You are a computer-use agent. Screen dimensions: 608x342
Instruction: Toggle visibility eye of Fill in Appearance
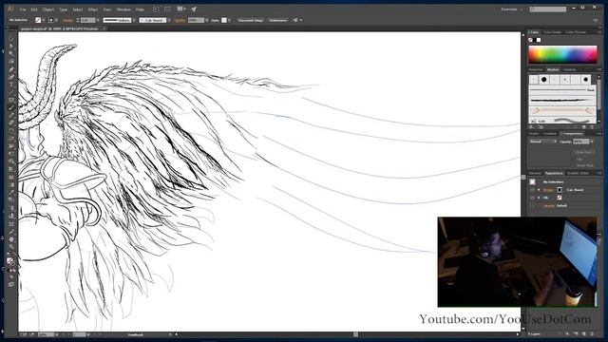click(532, 198)
